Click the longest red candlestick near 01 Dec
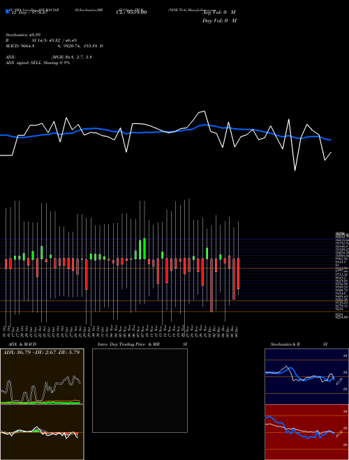The height and width of the screenshot is (460, 349). click(211, 285)
